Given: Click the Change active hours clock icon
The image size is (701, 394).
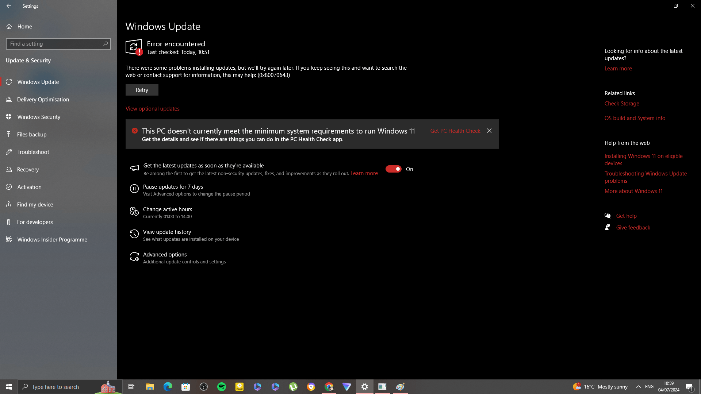Looking at the screenshot, I should click(x=134, y=212).
